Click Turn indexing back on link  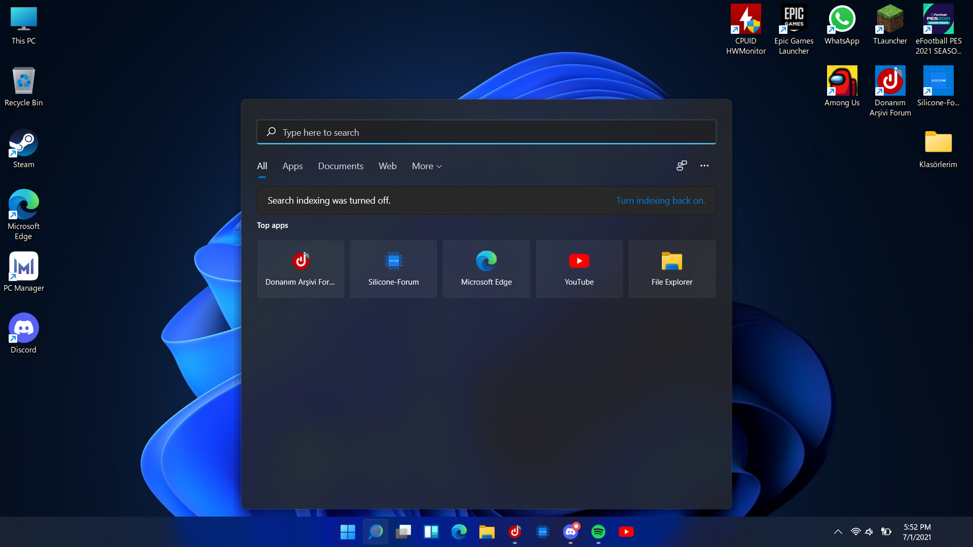click(x=660, y=201)
